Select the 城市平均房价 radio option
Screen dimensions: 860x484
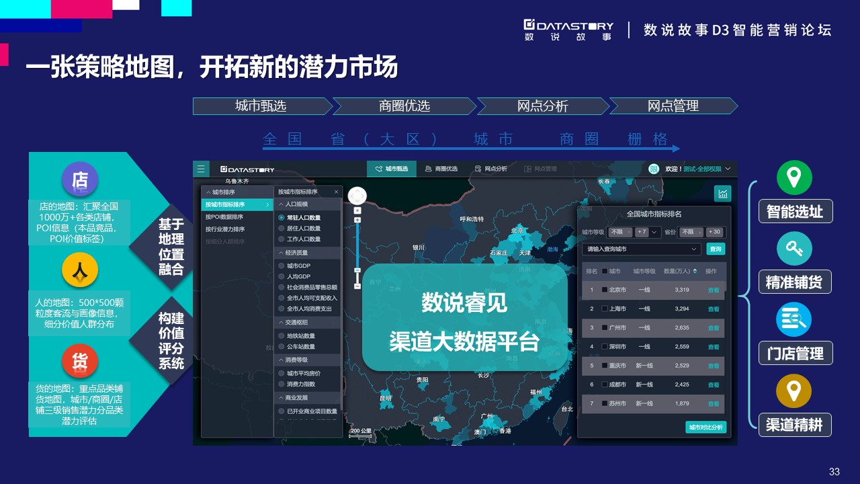point(281,373)
